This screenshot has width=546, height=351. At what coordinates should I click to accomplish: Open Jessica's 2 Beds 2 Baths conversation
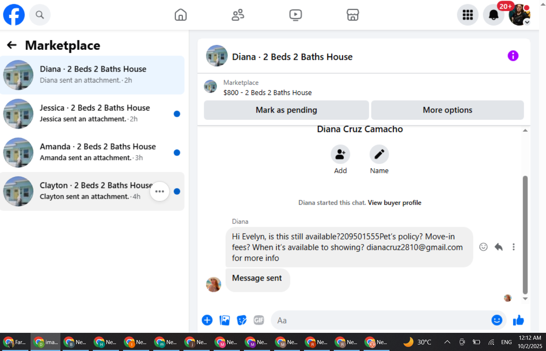[x=92, y=113]
